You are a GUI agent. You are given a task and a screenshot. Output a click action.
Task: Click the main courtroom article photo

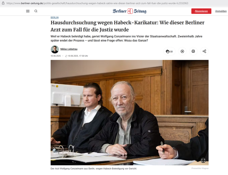pos(129,113)
